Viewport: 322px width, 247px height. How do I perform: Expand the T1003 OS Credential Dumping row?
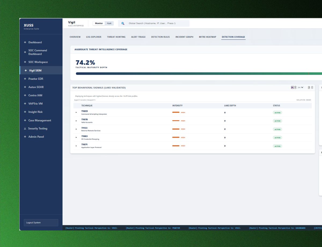[x=76, y=137]
